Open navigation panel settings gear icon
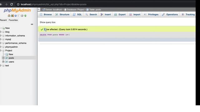This screenshot has width=200, height=112. coord(22,16)
